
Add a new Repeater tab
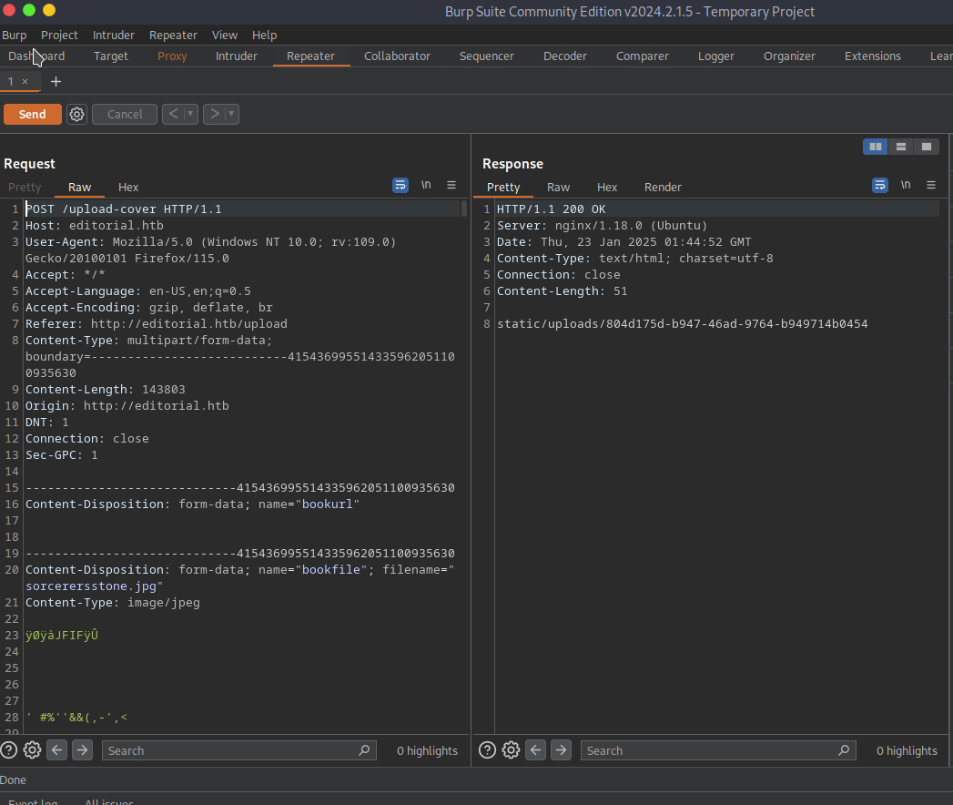tap(56, 81)
